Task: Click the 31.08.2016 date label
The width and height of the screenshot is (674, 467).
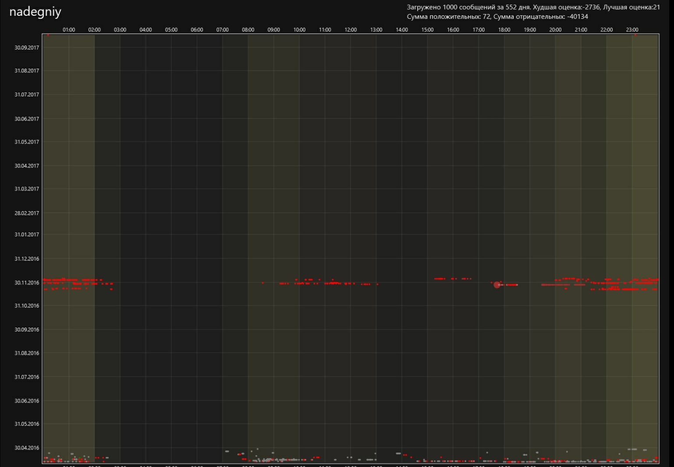Action: (27, 353)
